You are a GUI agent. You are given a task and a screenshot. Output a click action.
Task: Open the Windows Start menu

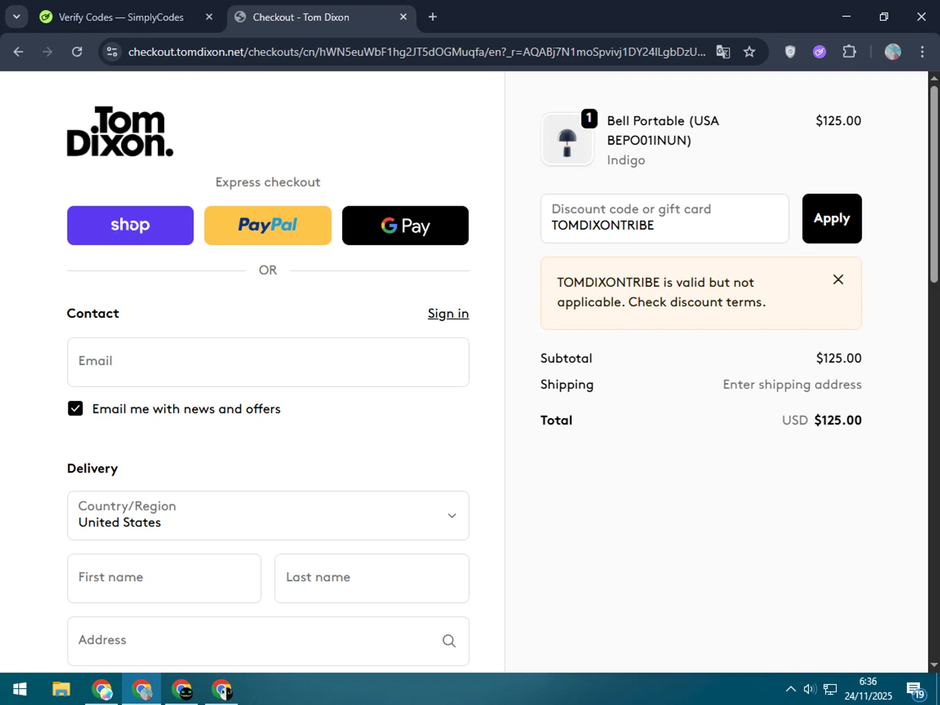coord(19,689)
